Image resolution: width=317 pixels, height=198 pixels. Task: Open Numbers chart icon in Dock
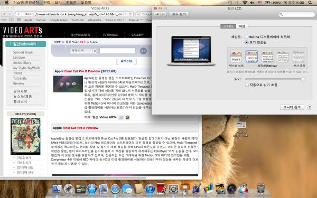208,188
